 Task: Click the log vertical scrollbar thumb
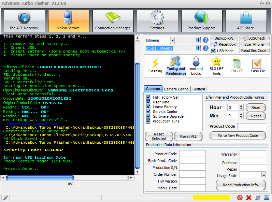point(138,116)
